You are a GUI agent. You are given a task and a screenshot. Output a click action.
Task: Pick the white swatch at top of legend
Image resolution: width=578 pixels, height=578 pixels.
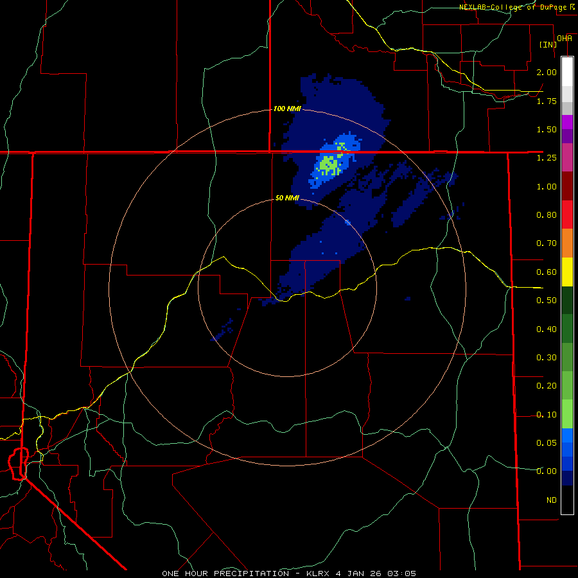[567, 72]
